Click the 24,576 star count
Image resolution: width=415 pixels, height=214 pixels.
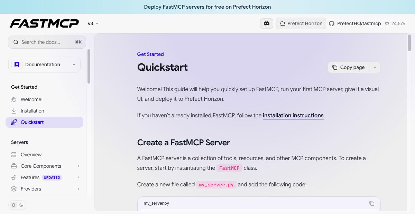coord(398,23)
